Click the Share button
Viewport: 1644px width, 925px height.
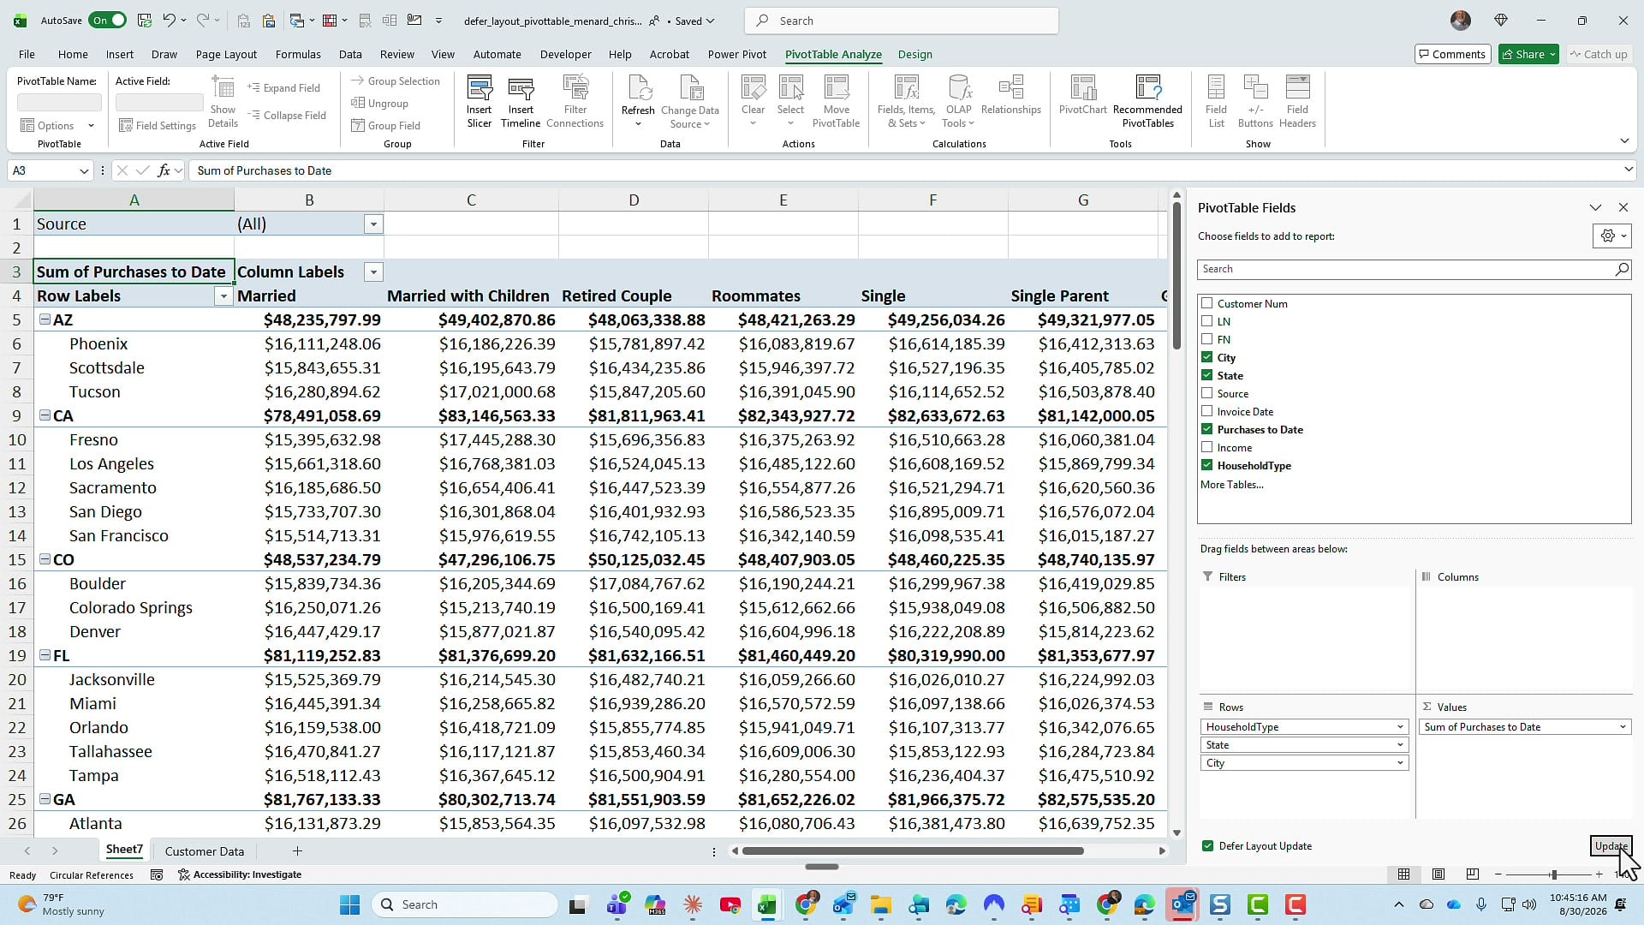pyautogui.click(x=1529, y=54)
